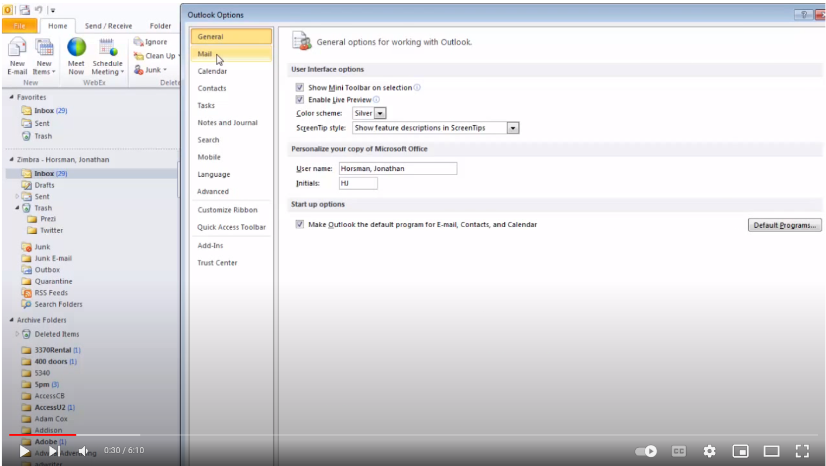The width and height of the screenshot is (826, 466).
Task: Select Mail in the options list
Action: [205, 54]
